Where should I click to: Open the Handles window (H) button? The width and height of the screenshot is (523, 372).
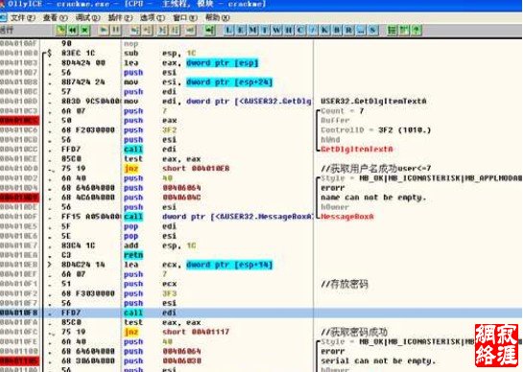[x=289, y=31]
